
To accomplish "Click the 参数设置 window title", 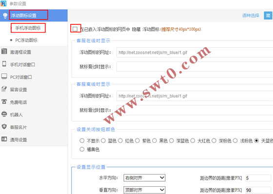I will [18, 3].
